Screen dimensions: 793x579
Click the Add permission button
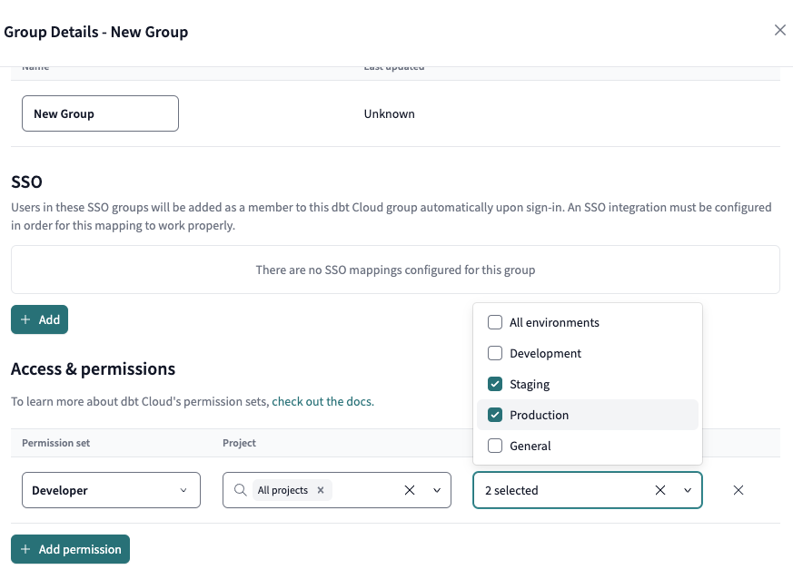point(70,549)
